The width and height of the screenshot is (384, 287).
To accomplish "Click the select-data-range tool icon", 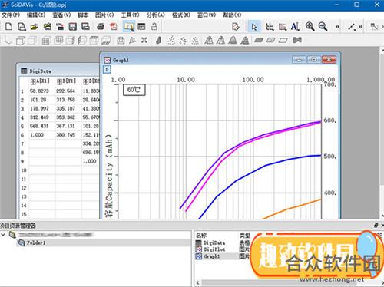I will (283, 26).
